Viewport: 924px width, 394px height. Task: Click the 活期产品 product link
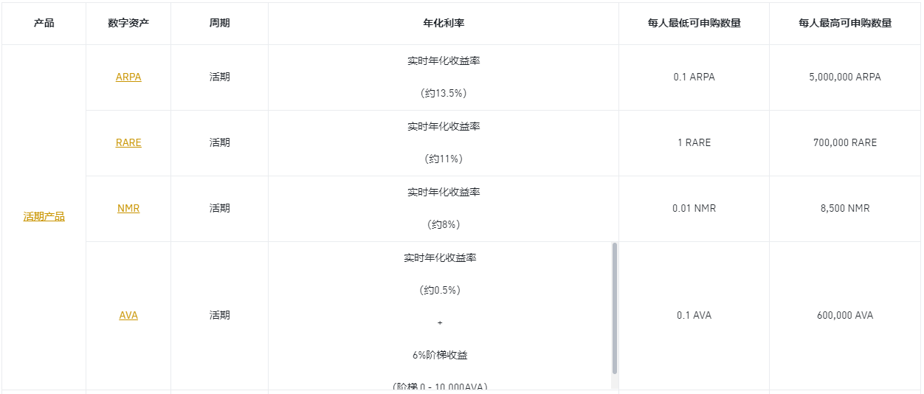(x=44, y=216)
